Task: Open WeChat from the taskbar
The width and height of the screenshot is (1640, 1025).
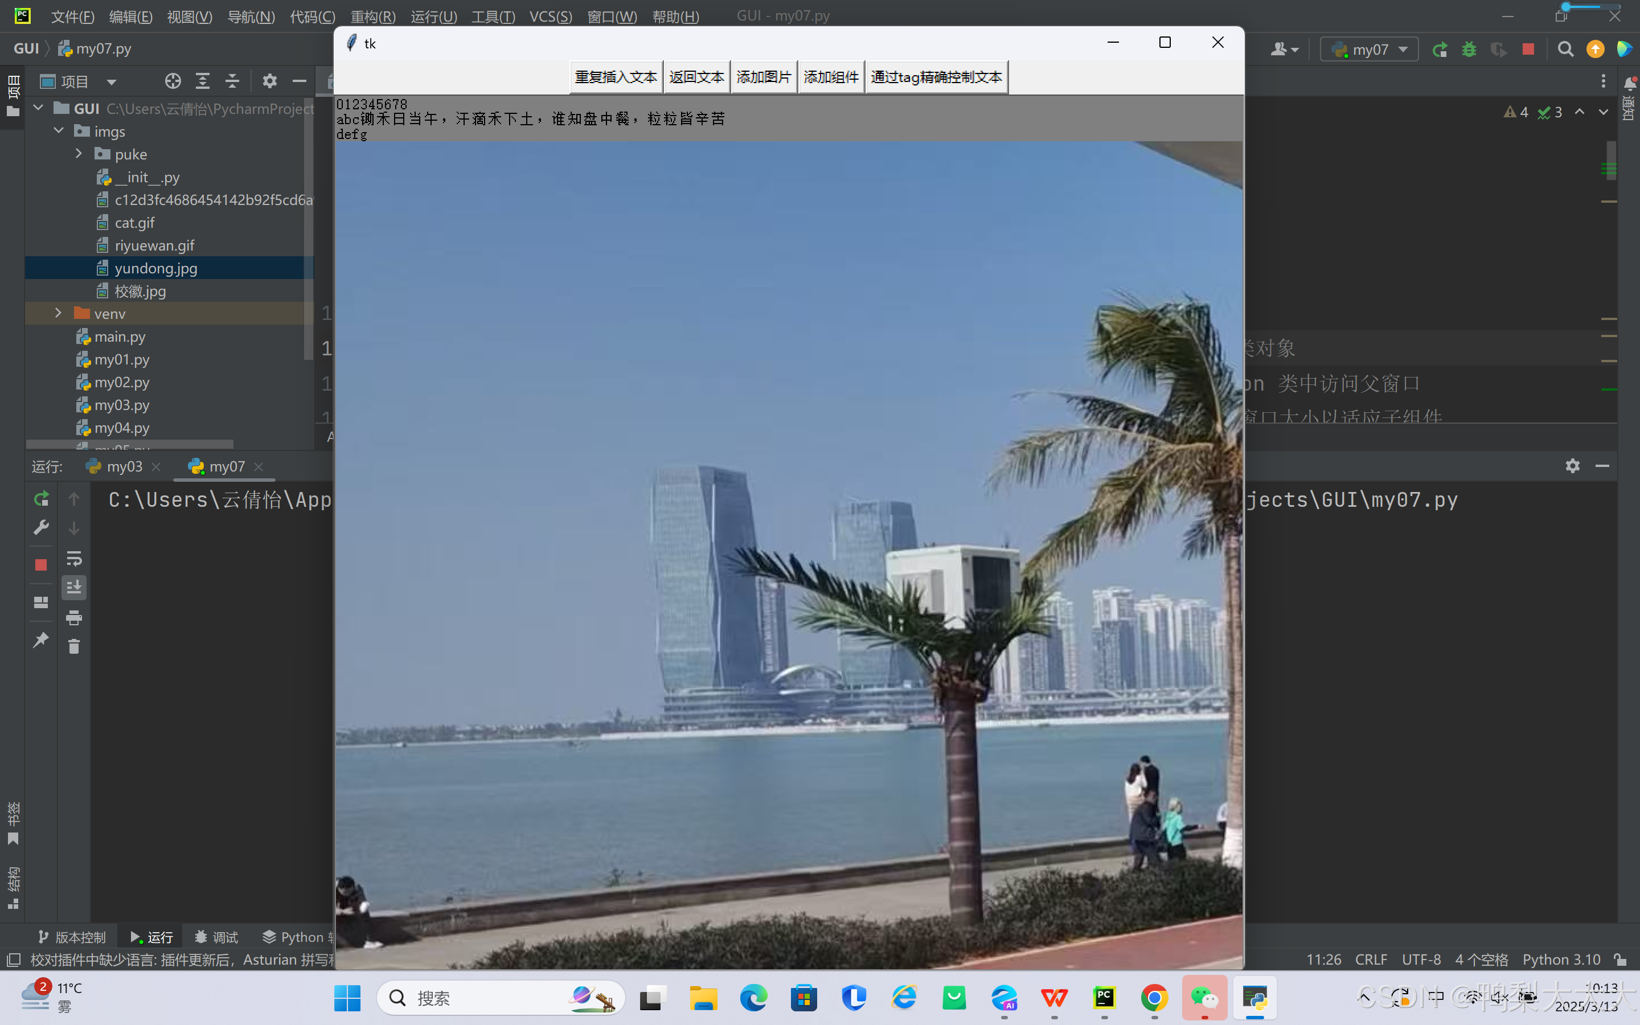Action: point(1204,998)
